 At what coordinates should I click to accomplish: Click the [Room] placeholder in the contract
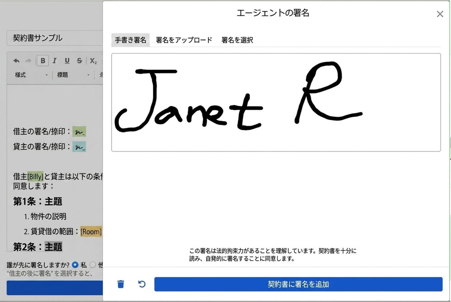pyautogui.click(x=91, y=232)
